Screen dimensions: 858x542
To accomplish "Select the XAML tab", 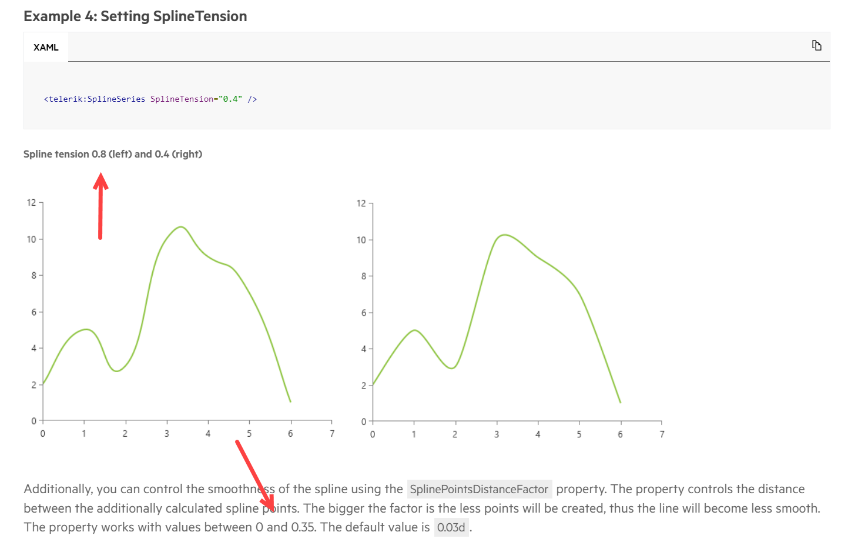I will (46, 48).
